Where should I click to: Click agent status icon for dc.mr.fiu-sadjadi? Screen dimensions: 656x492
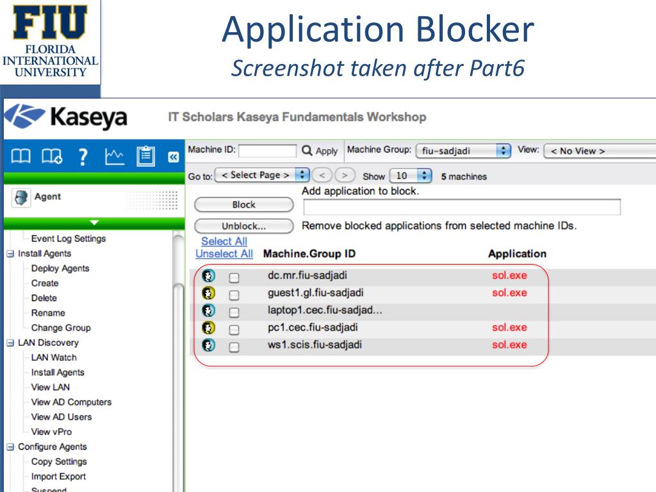[208, 275]
